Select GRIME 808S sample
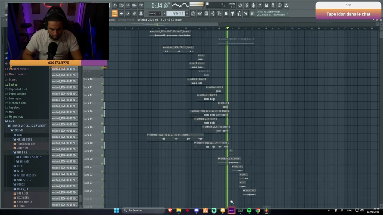The image size is (383, 215). (24, 139)
